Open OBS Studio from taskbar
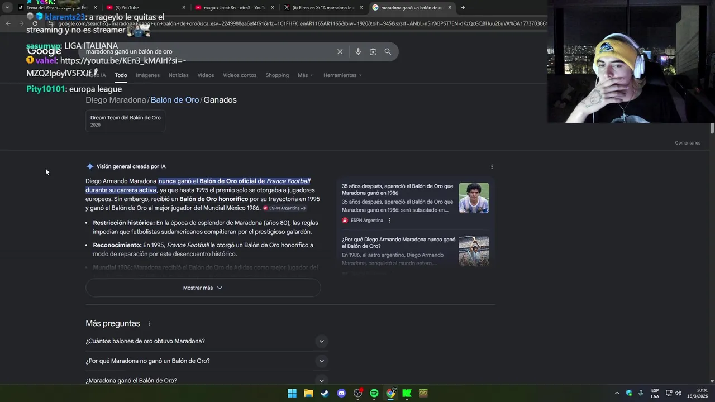 [357, 393]
